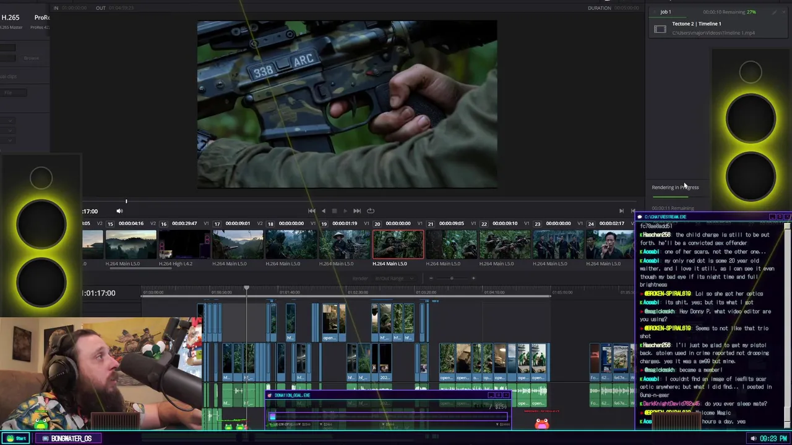Click the webcam overlay feed

(101, 374)
